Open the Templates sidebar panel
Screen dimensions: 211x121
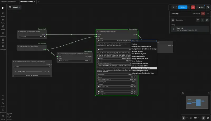click(3, 47)
